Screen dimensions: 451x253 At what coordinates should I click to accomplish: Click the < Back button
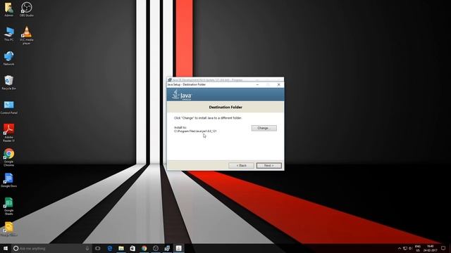[241, 166]
